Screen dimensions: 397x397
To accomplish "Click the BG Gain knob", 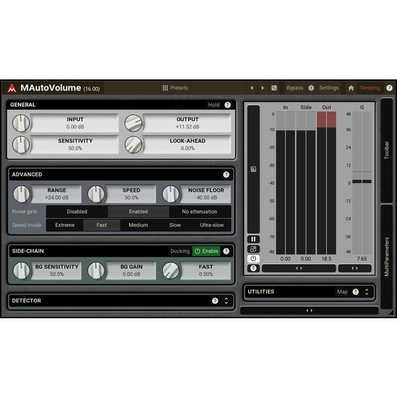I will tap(96, 271).
